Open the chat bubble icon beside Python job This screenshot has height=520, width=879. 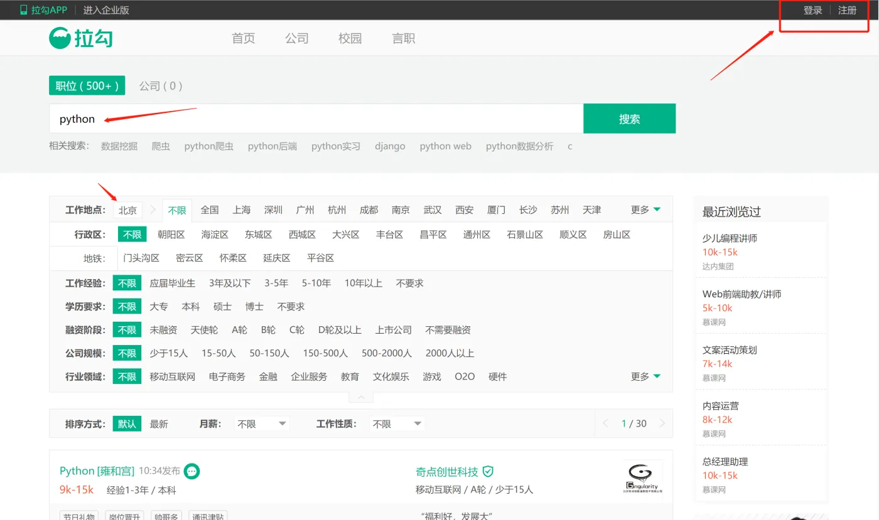(192, 470)
